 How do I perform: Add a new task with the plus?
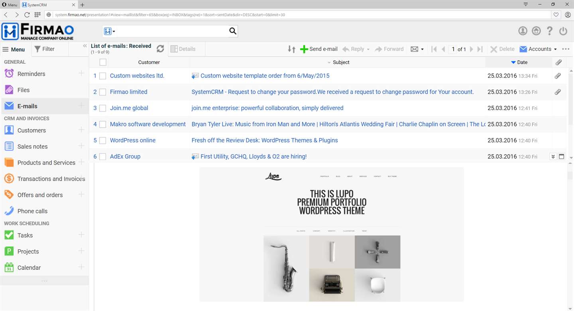click(81, 235)
